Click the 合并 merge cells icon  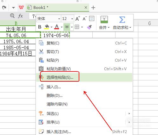click(x=104, y=20)
